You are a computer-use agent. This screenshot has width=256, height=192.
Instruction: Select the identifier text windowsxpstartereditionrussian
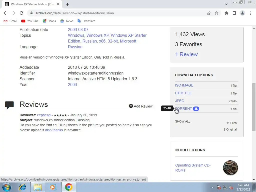coord(96,73)
